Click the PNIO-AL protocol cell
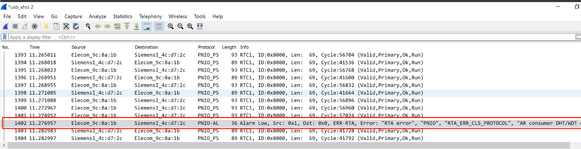 [x=208, y=123]
